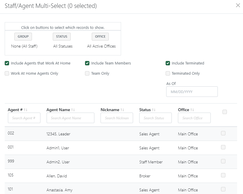Screen dimensions: 243x194
Task: Select all agents using the header checkbox
Action: (x=224, y=112)
